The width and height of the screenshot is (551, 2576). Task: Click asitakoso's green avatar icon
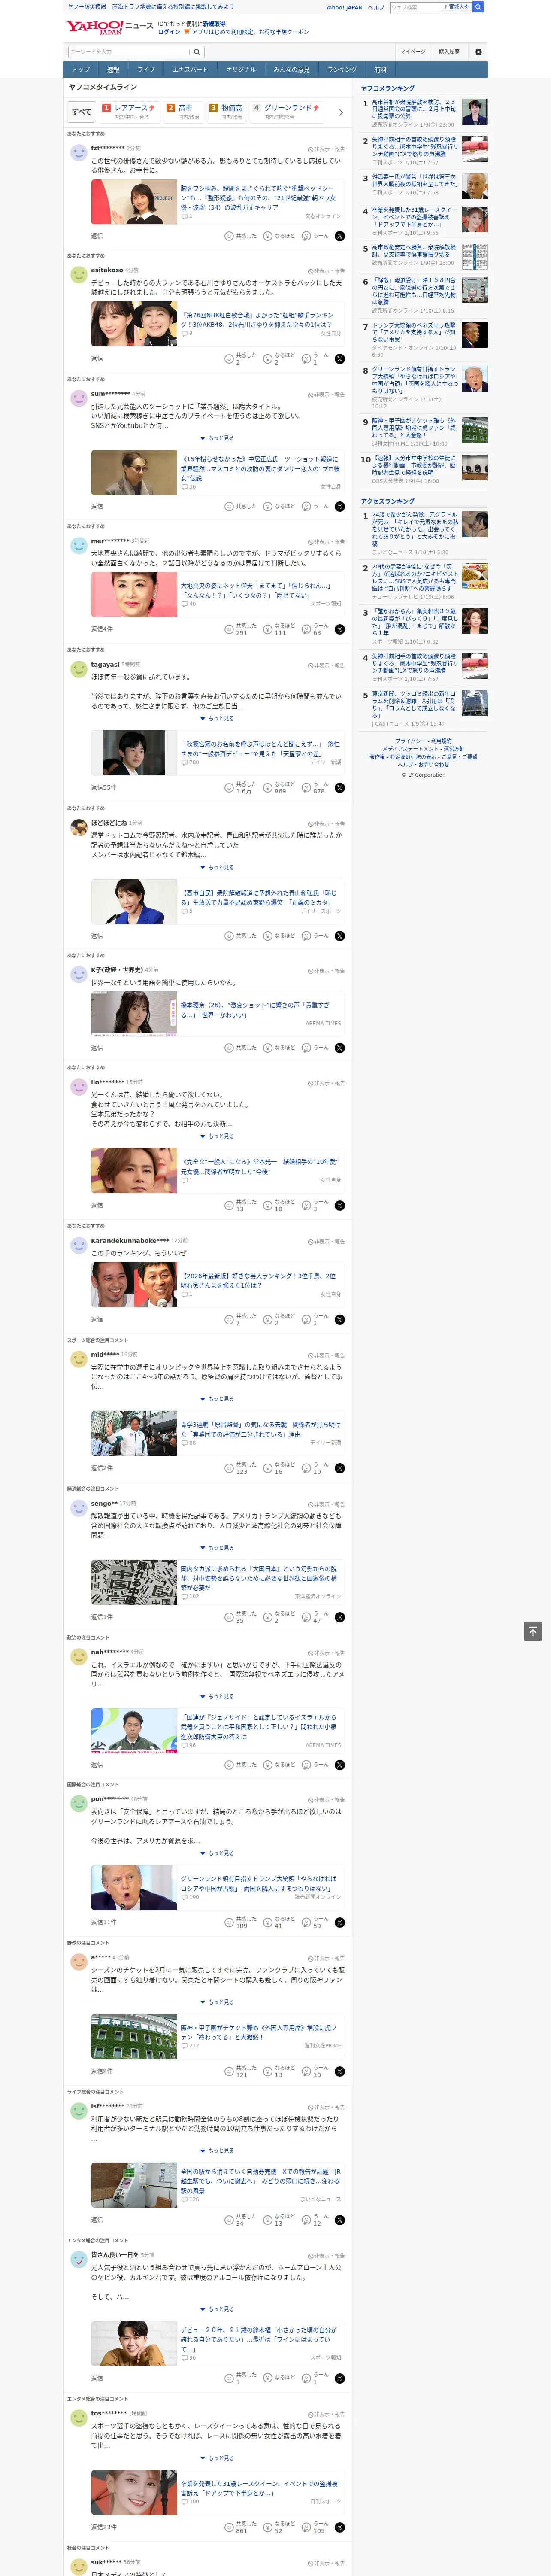(78, 275)
